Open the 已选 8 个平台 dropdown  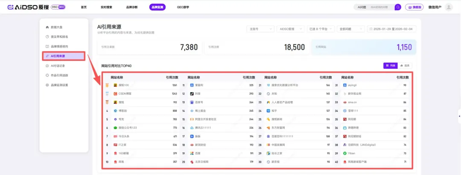click(320, 29)
